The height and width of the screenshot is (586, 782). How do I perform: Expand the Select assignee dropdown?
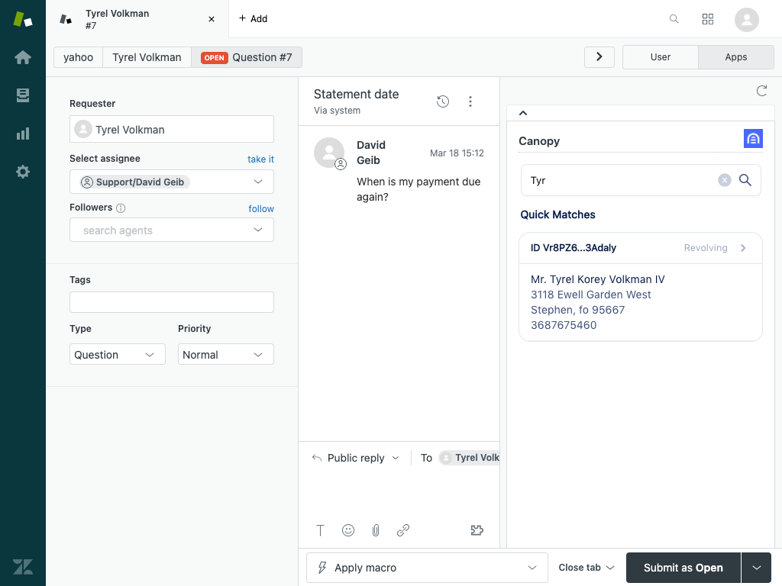click(x=257, y=182)
